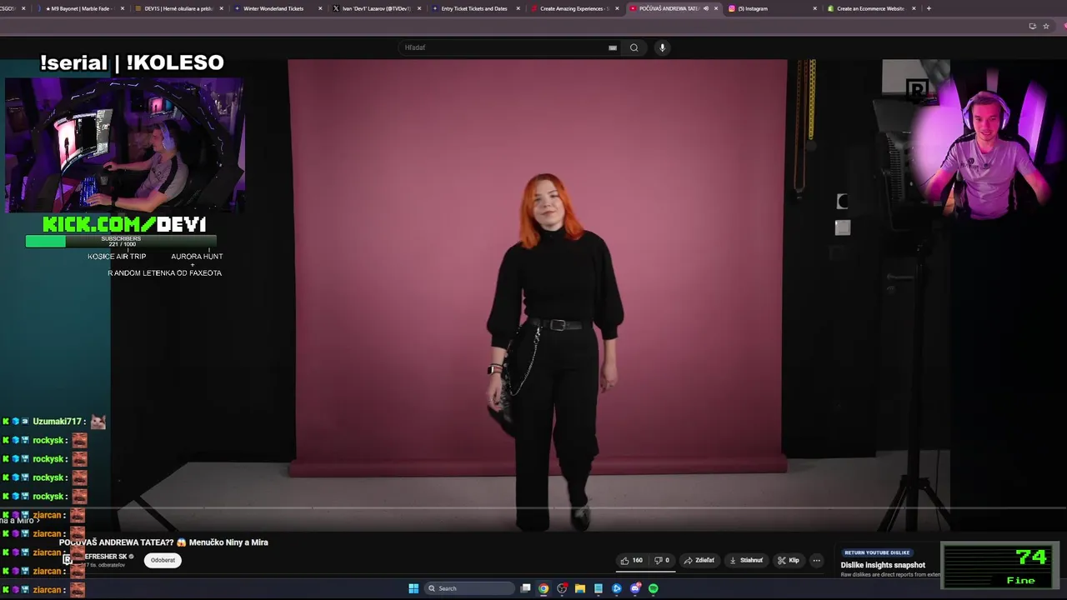This screenshot has height=600, width=1067.
Task: Like the video with 160 likes
Action: click(x=631, y=560)
